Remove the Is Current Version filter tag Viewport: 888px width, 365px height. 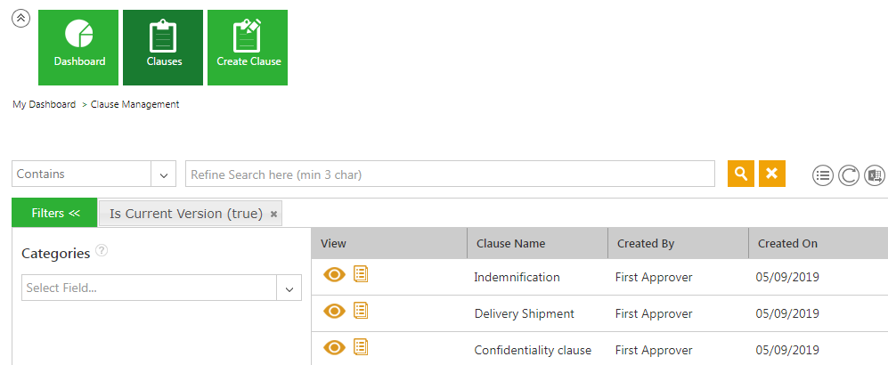tap(274, 215)
